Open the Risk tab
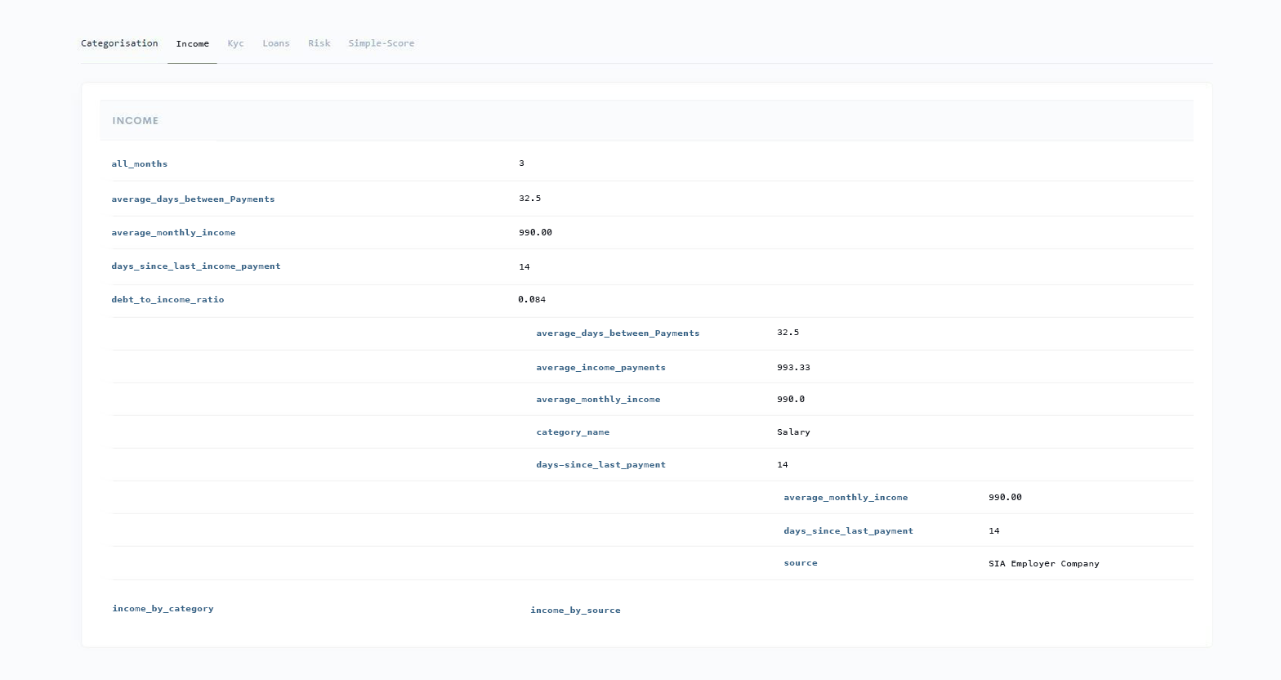The image size is (1281, 680). (x=319, y=43)
